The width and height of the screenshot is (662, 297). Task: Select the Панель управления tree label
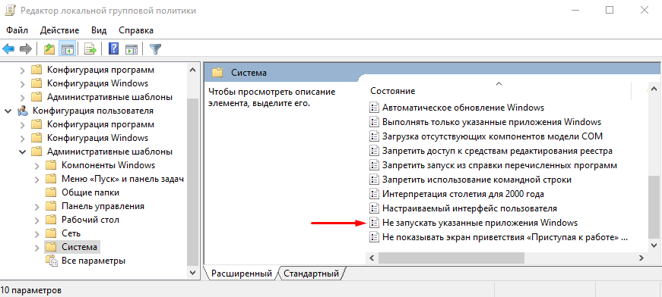[103, 206]
